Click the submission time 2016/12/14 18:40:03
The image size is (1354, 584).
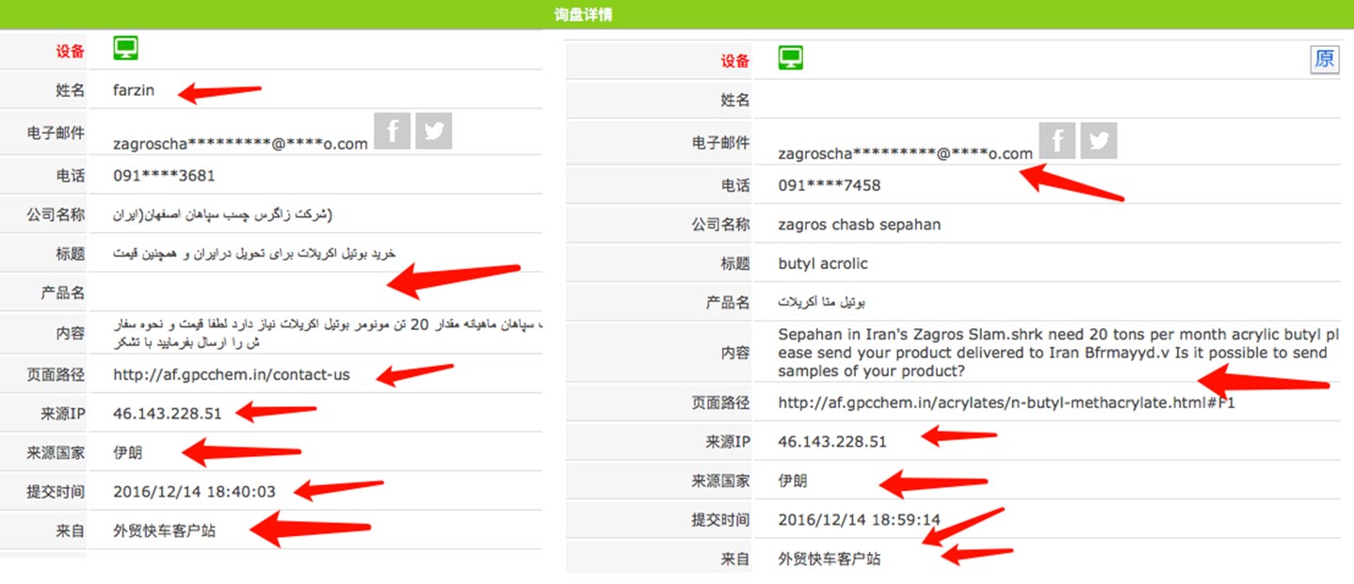194,491
